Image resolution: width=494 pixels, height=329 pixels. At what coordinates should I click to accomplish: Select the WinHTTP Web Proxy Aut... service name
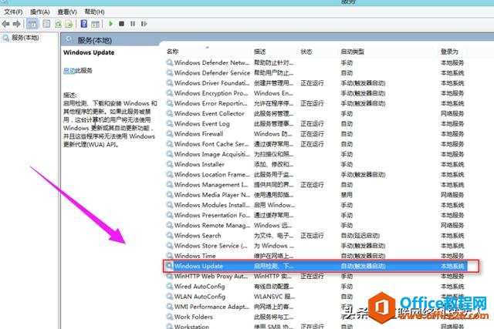tap(211, 276)
